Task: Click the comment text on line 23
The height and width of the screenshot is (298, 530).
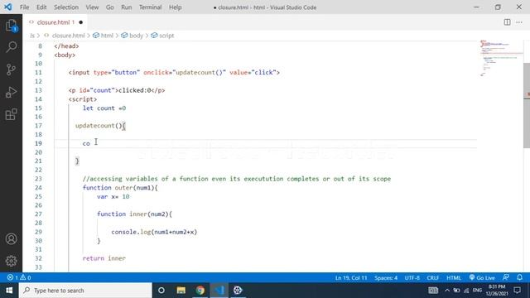Action: [x=237, y=179]
